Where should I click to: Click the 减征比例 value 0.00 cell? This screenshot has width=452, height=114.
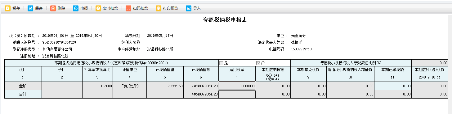[430, 63]
